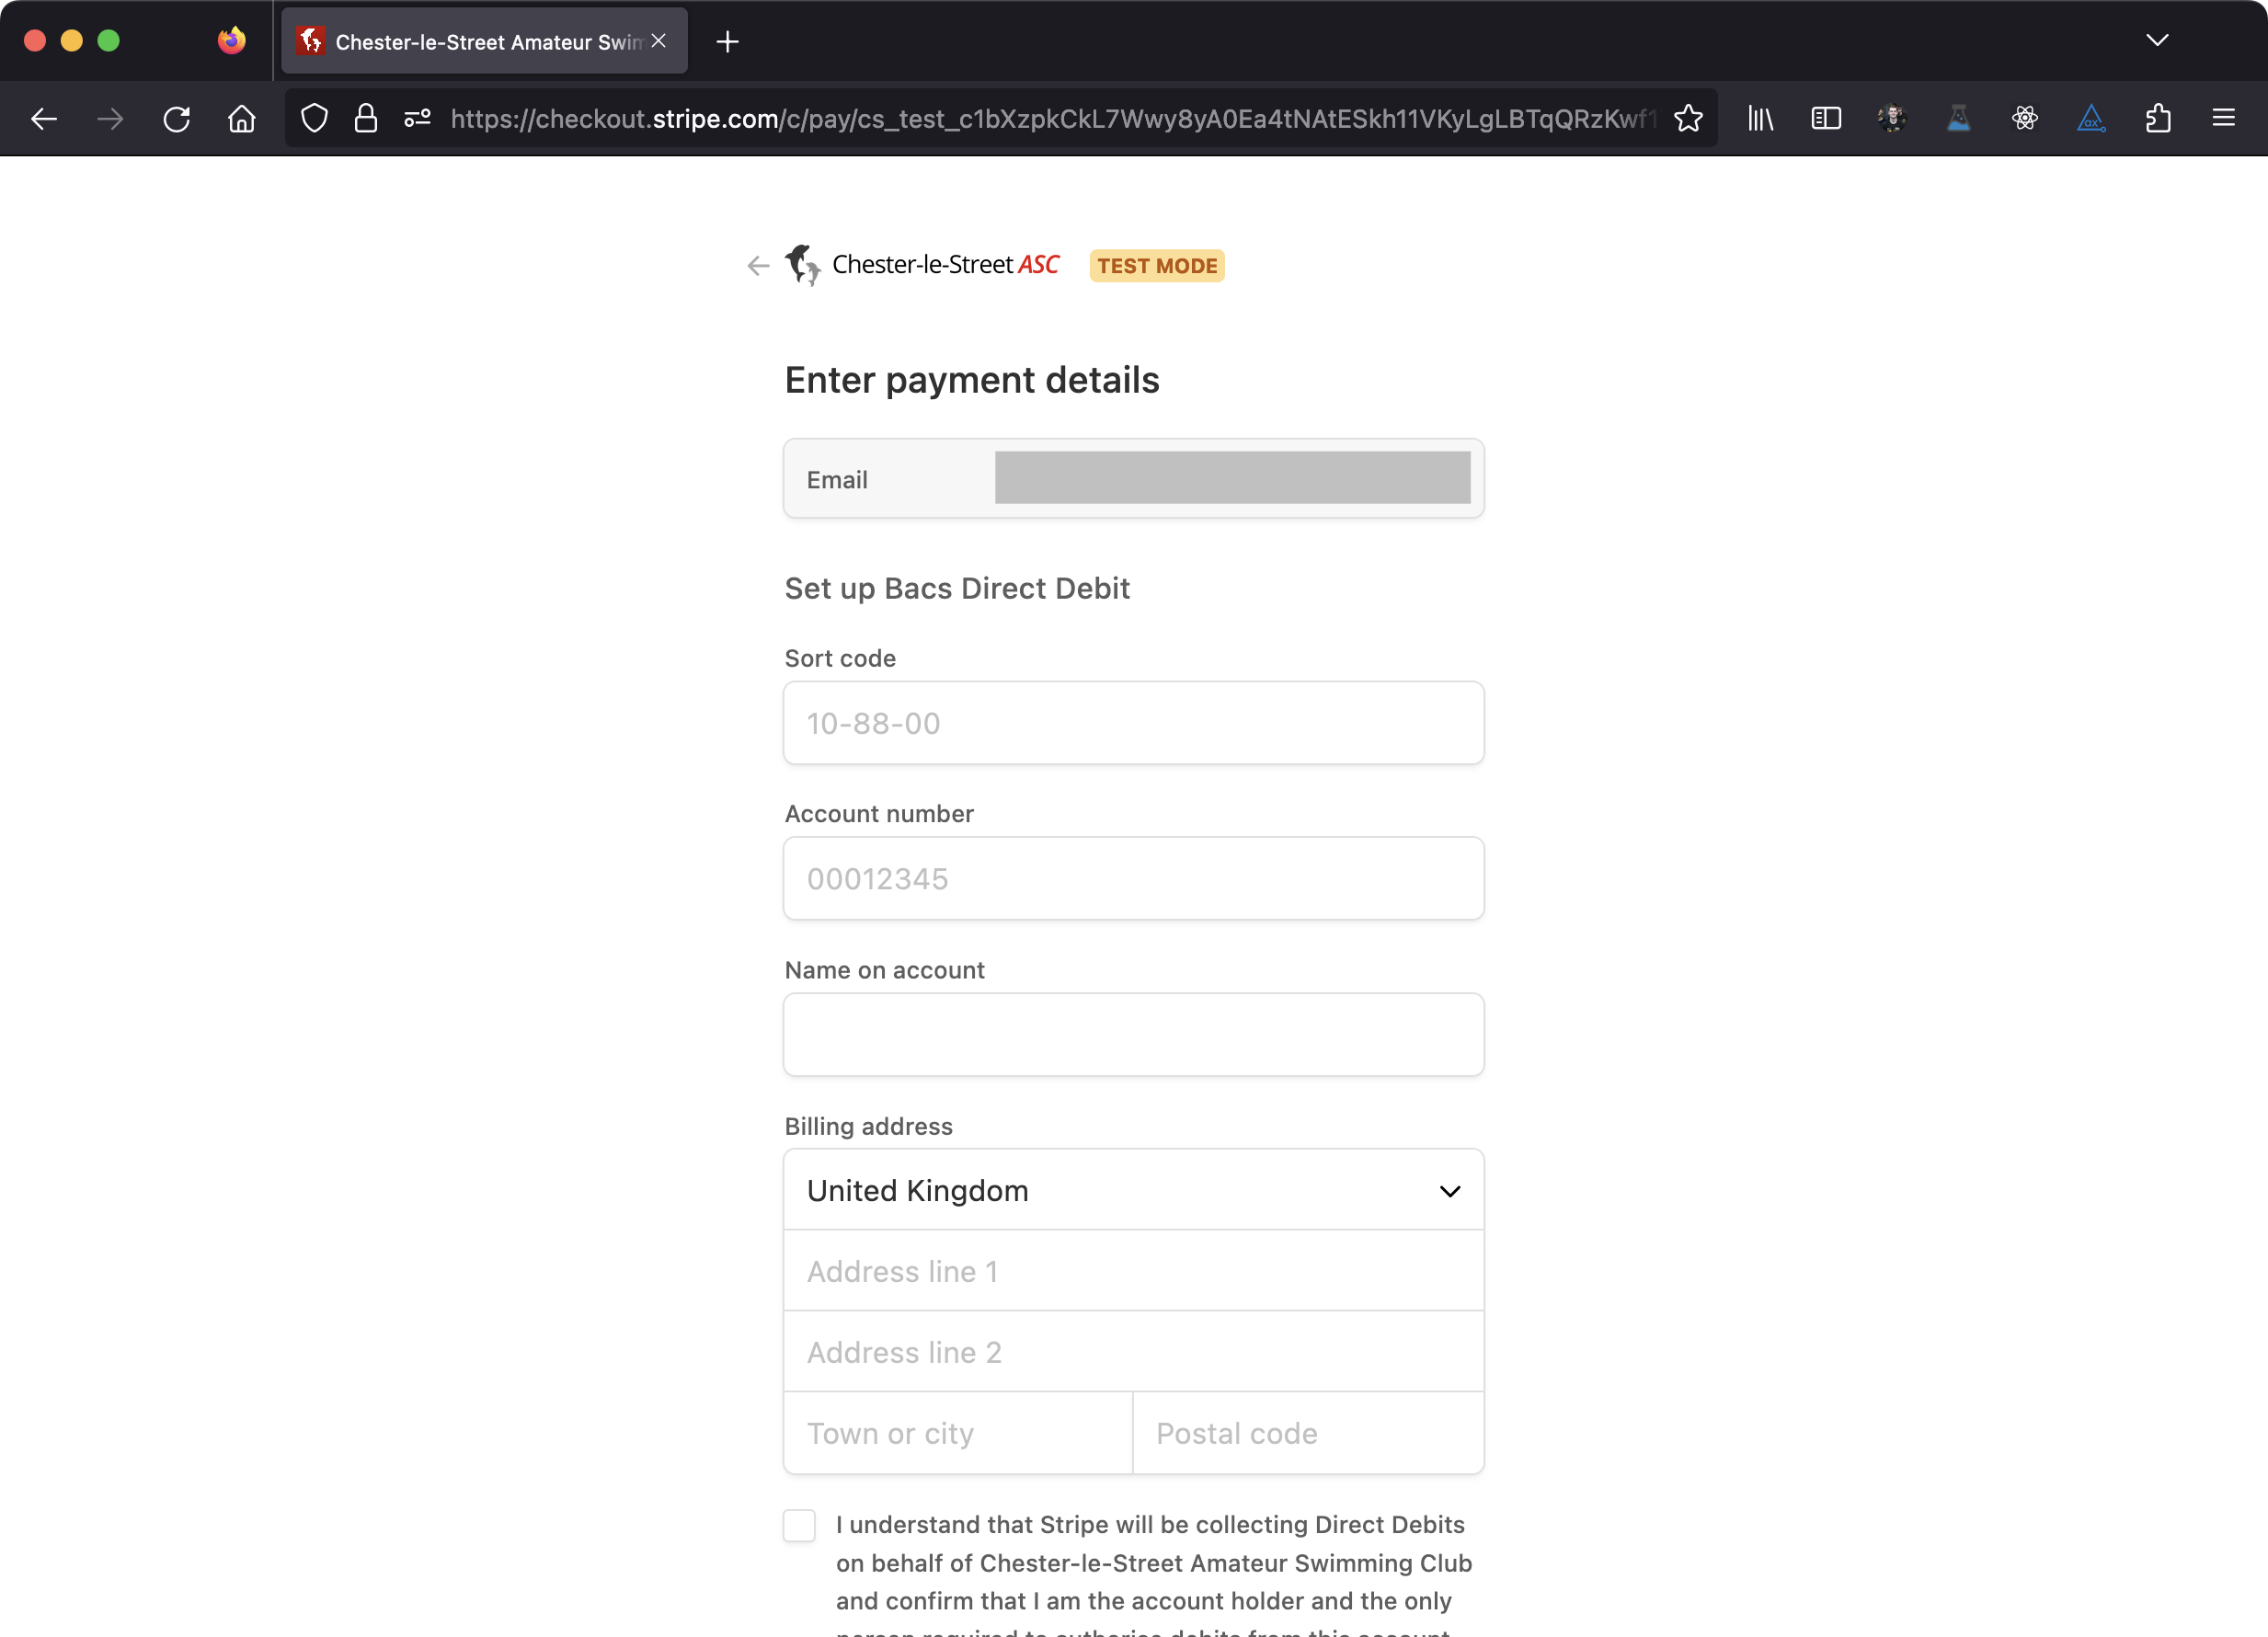The image size is (2268, 1637).
Task: Focus the Account number input
Action: pyautogui.click(x=1133, y=879)
